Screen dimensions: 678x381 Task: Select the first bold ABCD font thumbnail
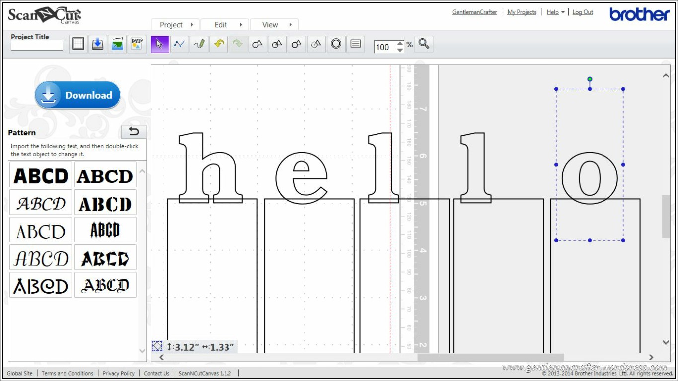point(41,175)
